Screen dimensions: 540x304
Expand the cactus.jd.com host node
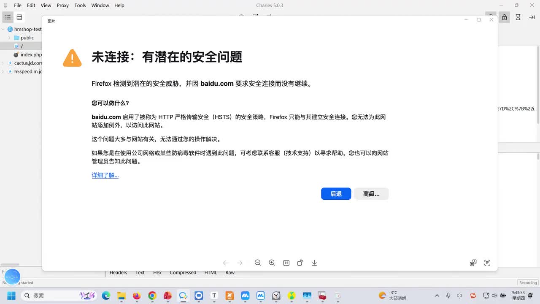(3, 63)
